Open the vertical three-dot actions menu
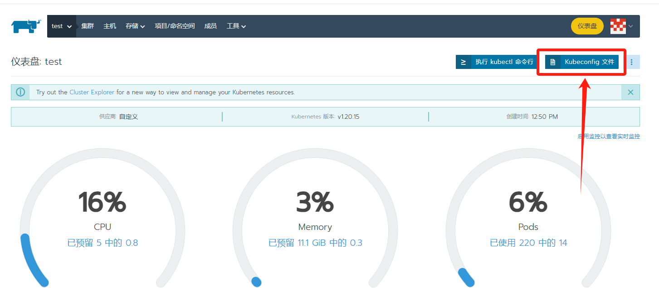The height and width of the screenshot is (288, 659). (x=632, y=62)
